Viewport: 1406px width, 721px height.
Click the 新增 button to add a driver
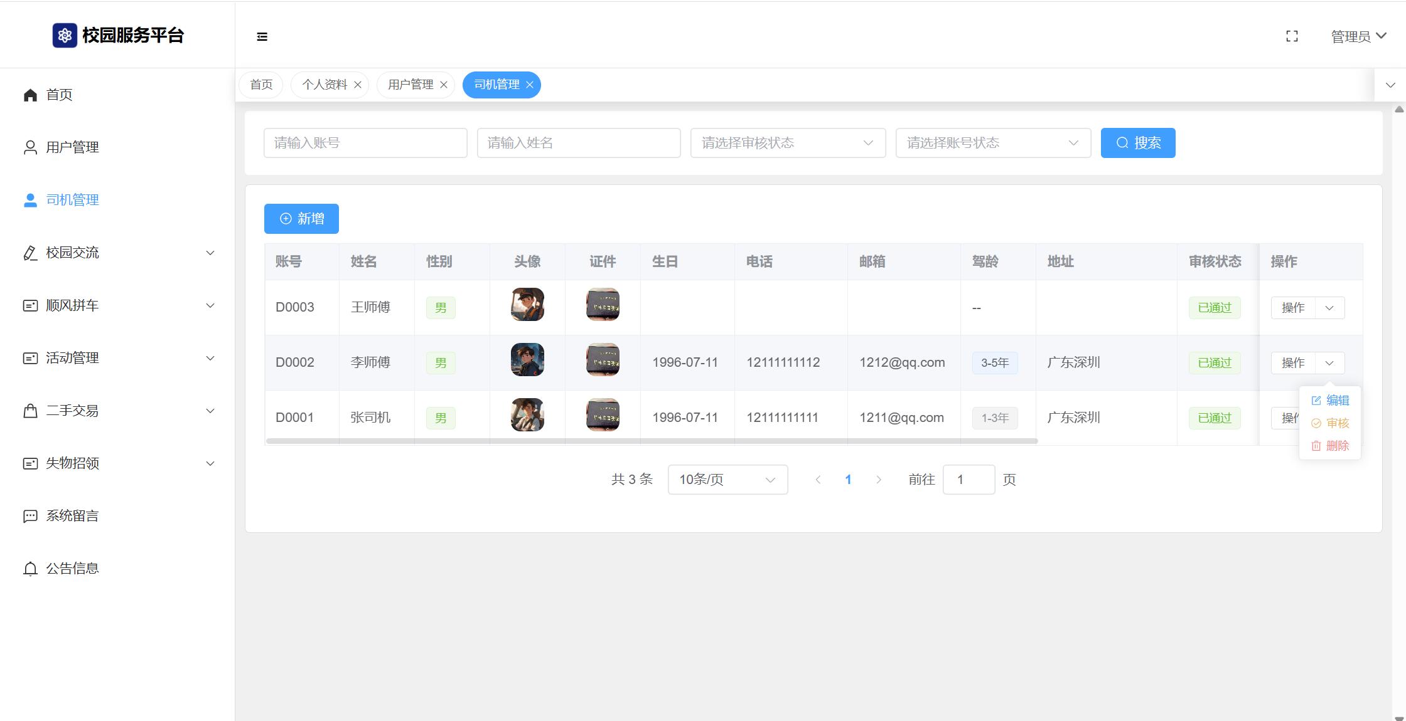click(301, 219)
